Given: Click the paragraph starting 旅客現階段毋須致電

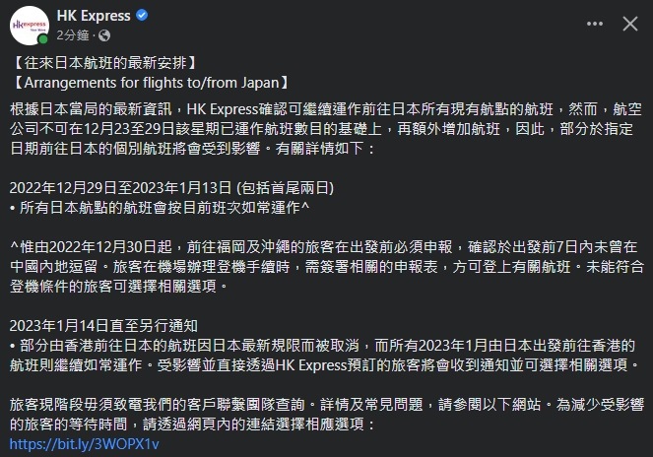Looking at the screenshot, I should pos(327,415).
